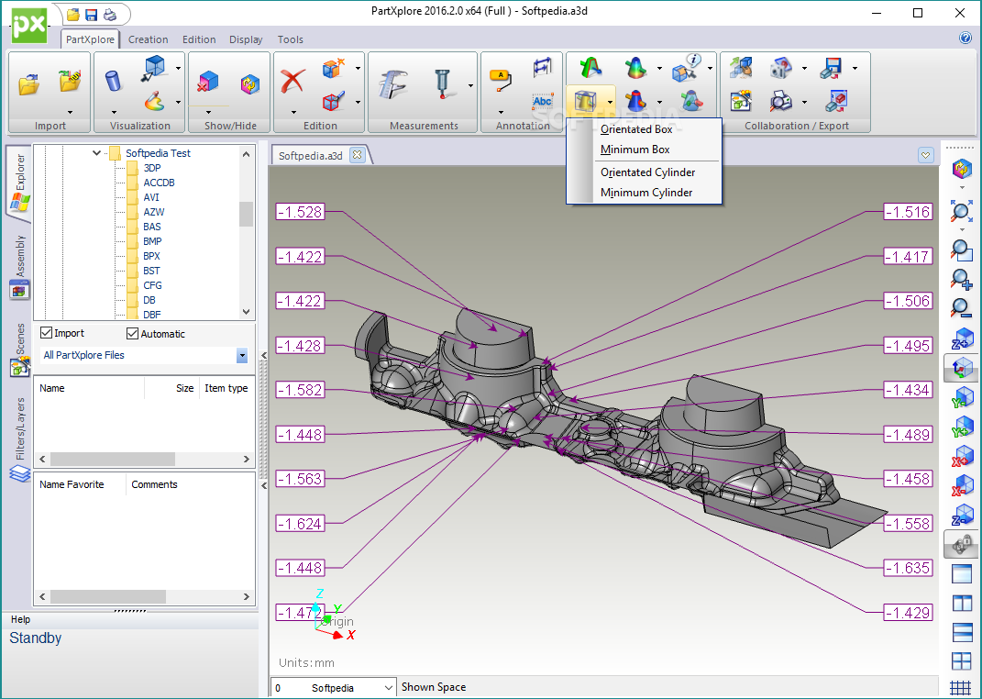Screen dimensions: 982x699
Task: Click the cylinder icon in Visualization group
Action: [113, 82]
